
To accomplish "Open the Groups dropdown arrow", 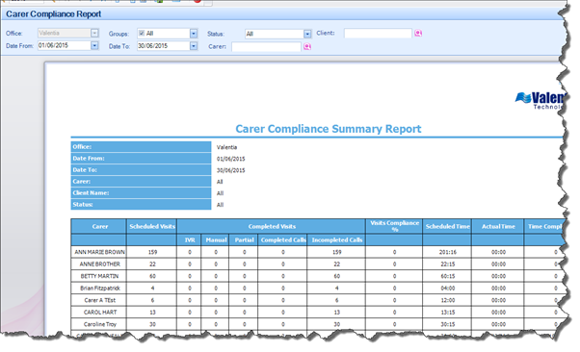I will point(194,34).
